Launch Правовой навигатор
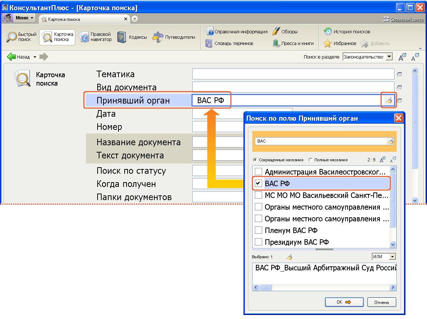The height and width of the screenshot is (319, 427). (95, 37)
